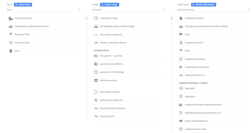252x133 pixels.
Task: Select Definicje list odbiorców menu item
Action: pos(111,100)
